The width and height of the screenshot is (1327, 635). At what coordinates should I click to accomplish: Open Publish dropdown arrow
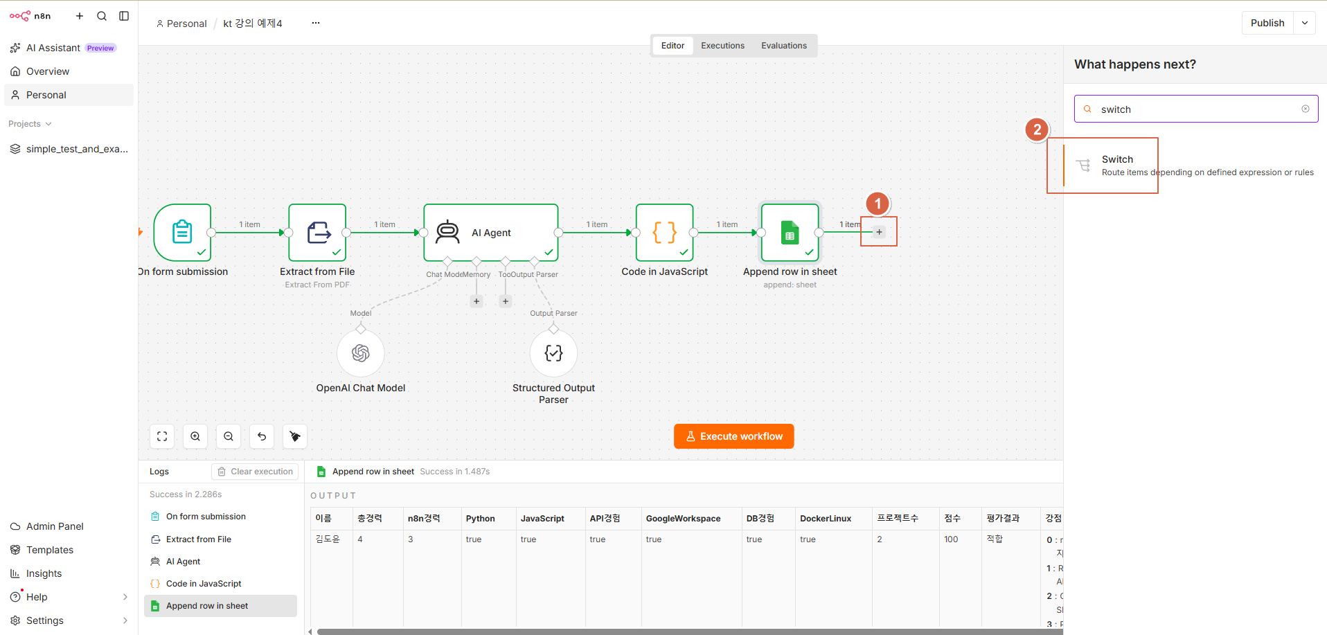1305,23
